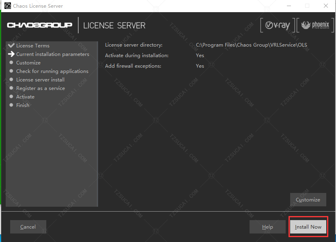
Task: Click Yes value for Activate during installation
Action: (200, 56)
